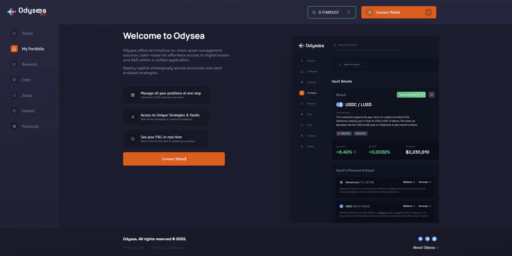
Task: Open Vaults in the sidebar
Action: (28, 33)
